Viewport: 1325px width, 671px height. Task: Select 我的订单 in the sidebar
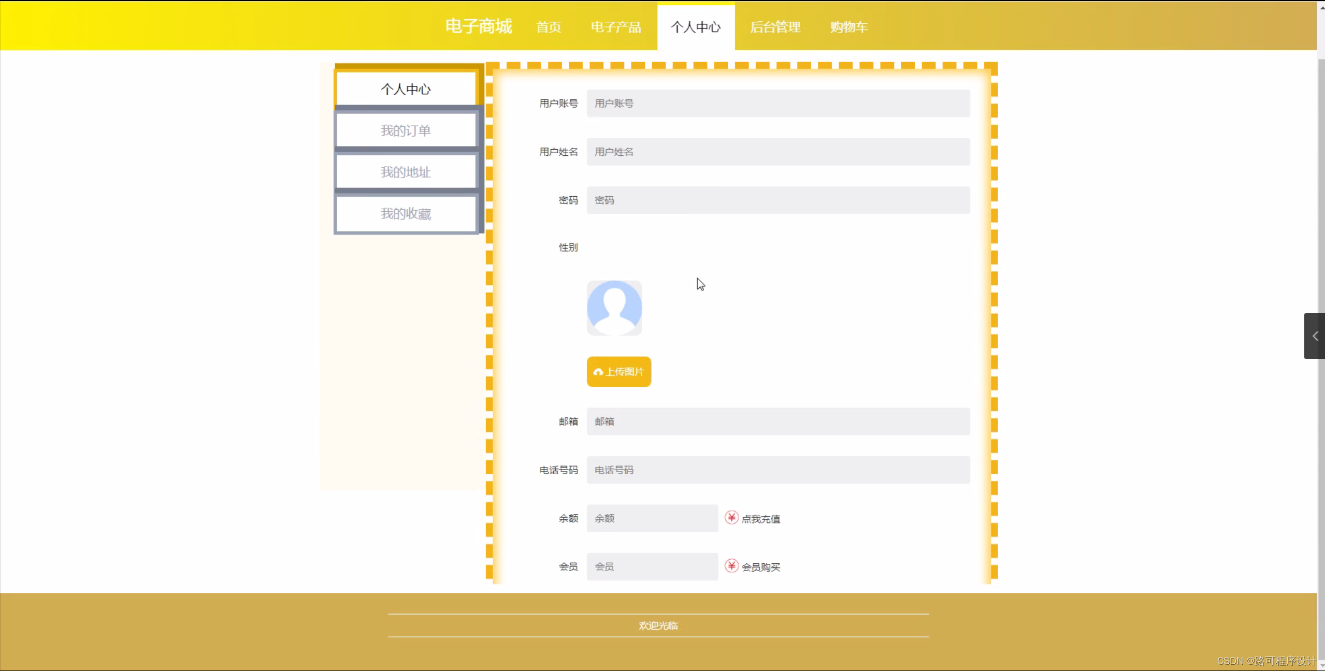point(406,130)
